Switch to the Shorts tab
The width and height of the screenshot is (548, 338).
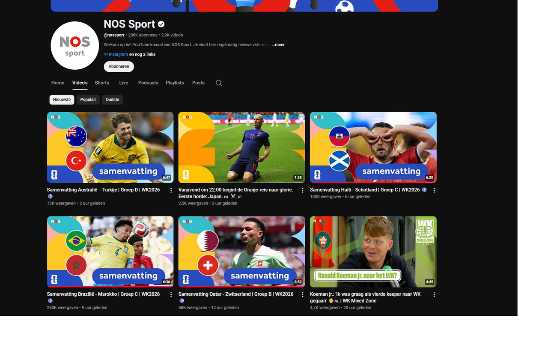click(102, 83)
